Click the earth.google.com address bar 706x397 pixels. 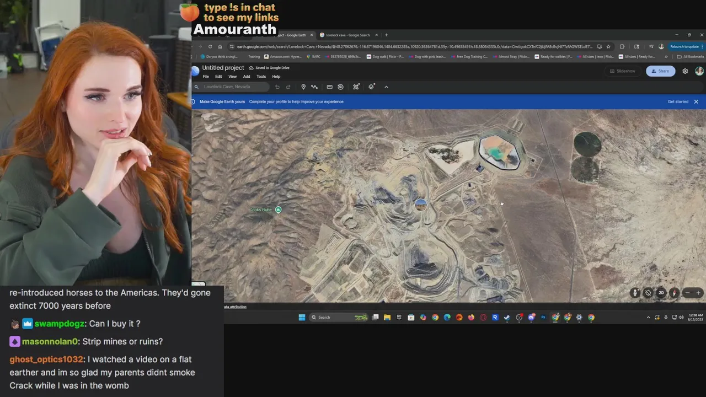click(x=414, y=47)
